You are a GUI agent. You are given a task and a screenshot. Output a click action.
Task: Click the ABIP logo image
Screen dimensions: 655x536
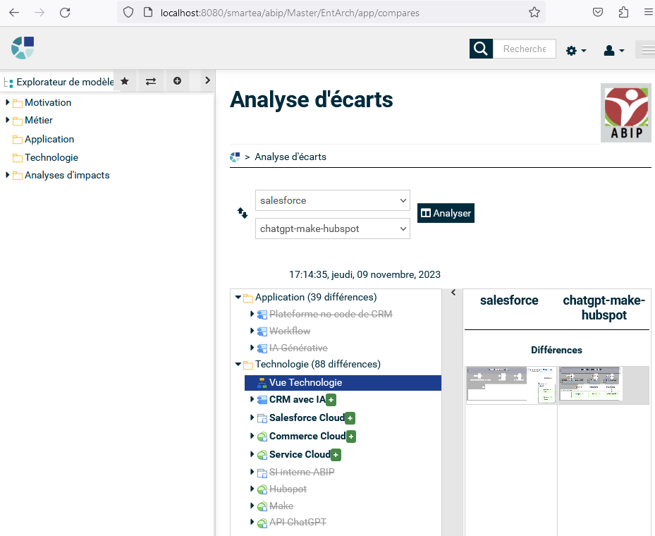pyautogui.click(x=626, y=113)
